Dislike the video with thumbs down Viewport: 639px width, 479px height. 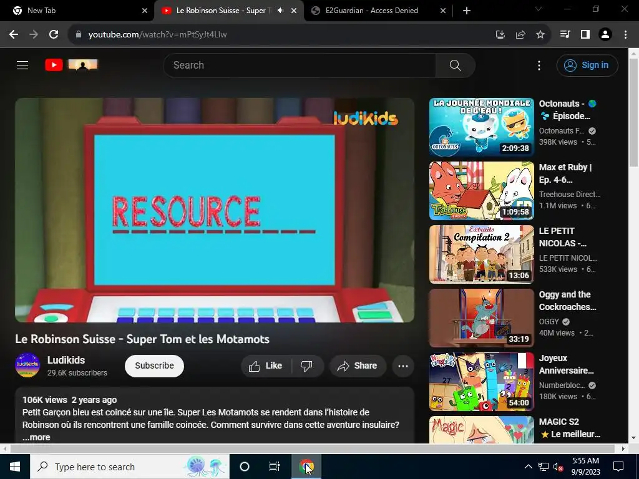[x=307, y=365]
